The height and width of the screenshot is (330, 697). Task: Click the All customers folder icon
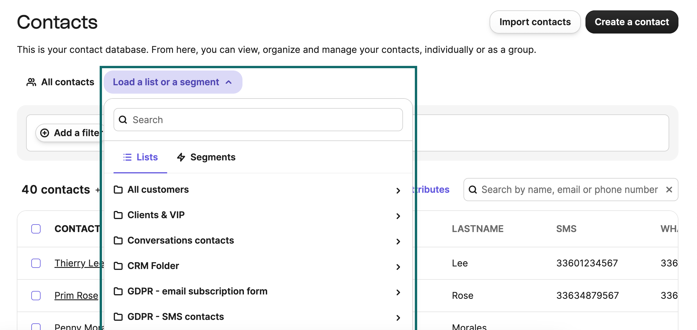(x=118, y=190)
